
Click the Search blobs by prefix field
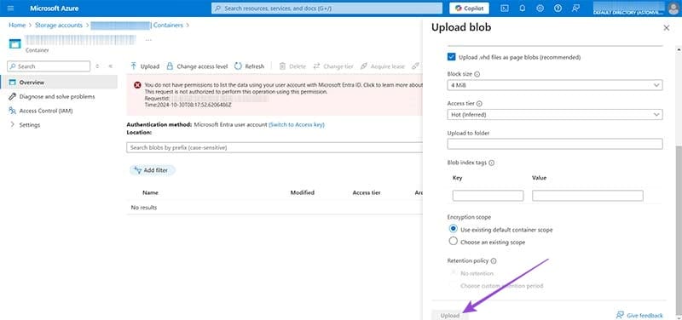click(275, 147)
